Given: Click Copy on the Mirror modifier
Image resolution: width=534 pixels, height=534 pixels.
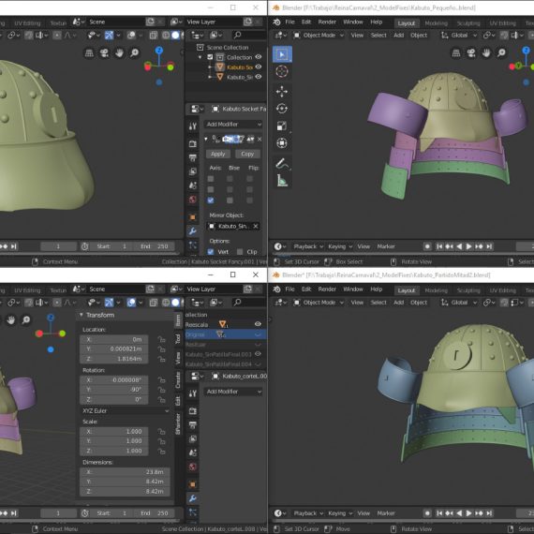Looking at the screenshot, I should (x=247, y=154).
